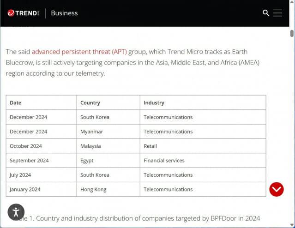Open advanced persistent threat (APT) link

coord(79,52)
